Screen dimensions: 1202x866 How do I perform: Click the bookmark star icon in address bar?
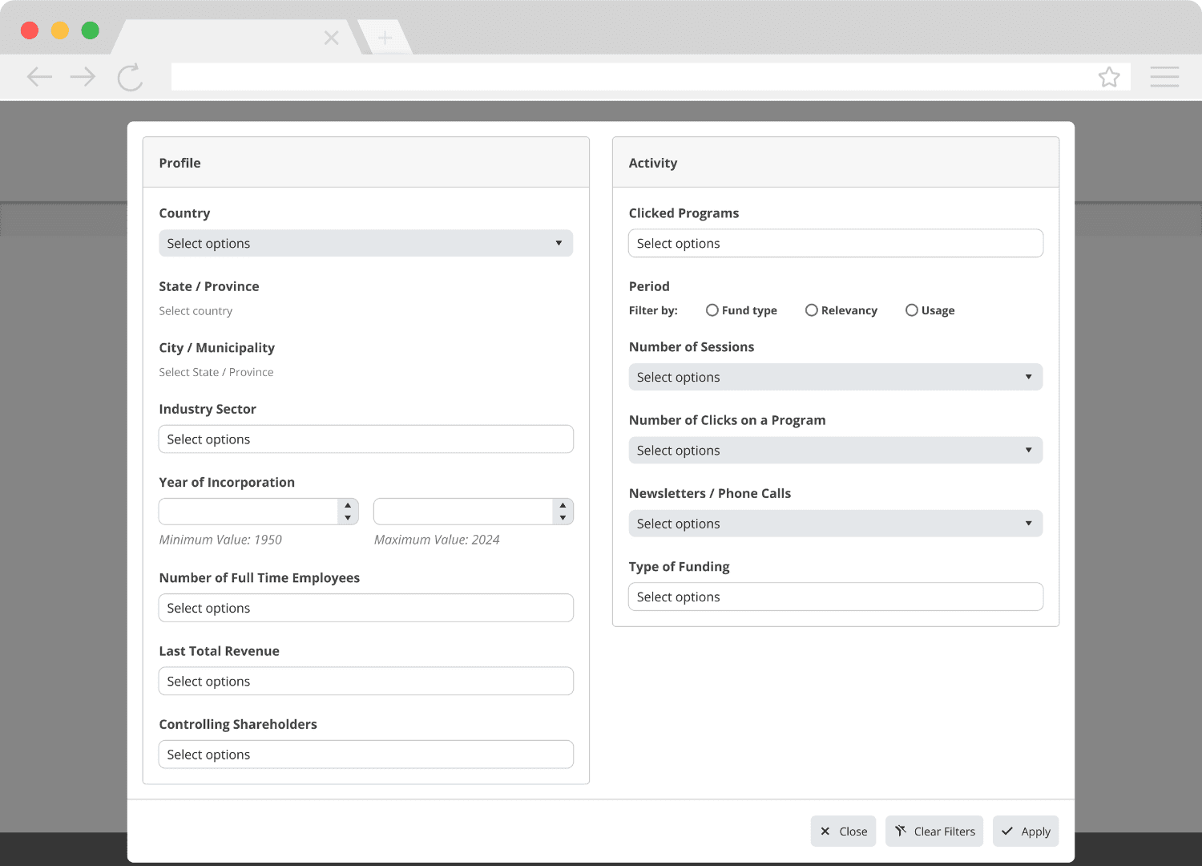pos(1110,76)
